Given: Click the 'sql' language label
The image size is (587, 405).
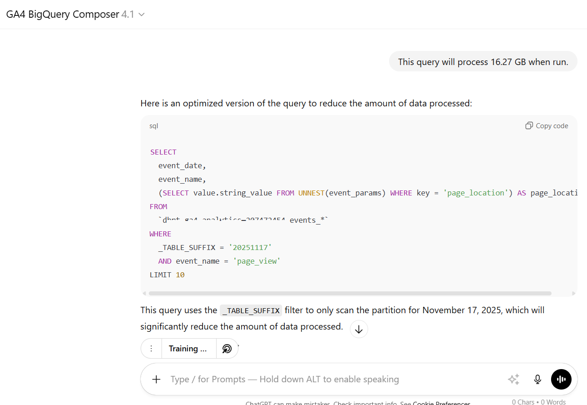Looking at the screenshot, I should click(x=154, y=126).
